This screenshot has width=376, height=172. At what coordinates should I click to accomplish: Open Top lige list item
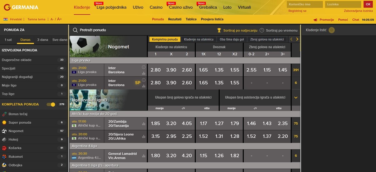34,94
